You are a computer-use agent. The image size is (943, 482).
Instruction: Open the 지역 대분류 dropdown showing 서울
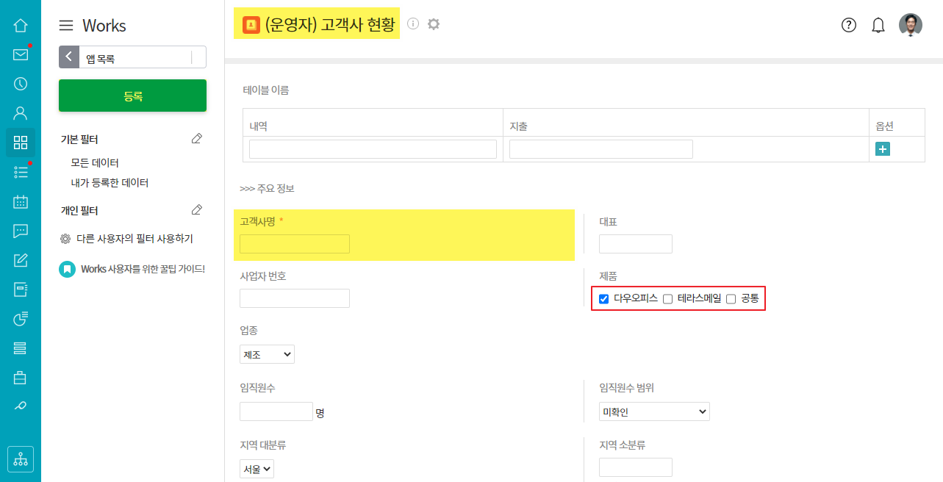pos(257,469)
